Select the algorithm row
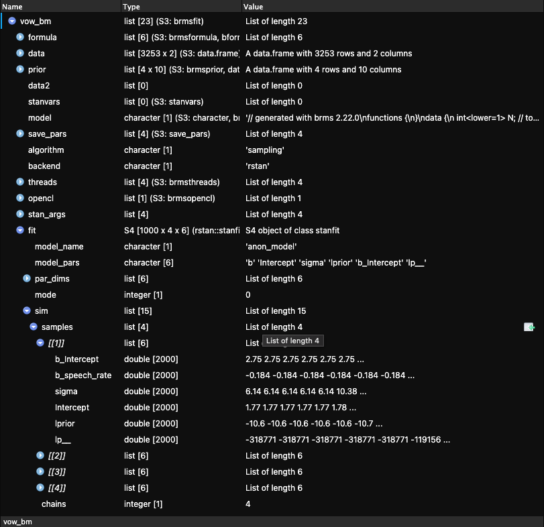 click(x=272, y=150)
